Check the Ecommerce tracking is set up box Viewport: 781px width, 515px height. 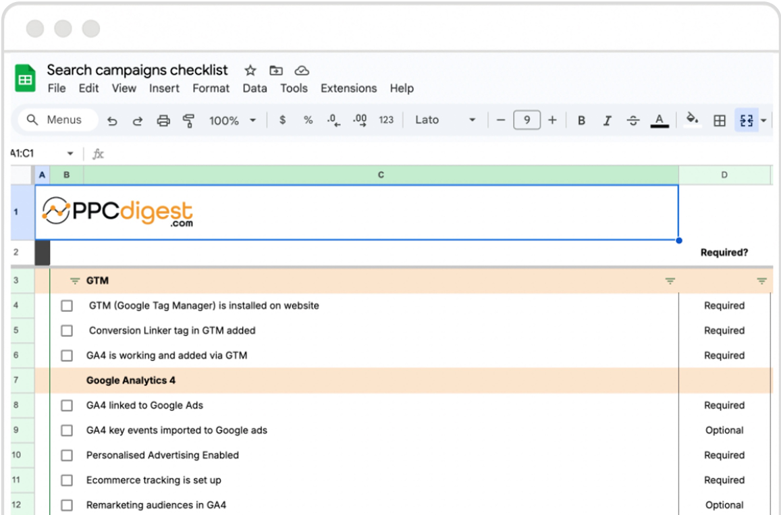click(67, 481)
